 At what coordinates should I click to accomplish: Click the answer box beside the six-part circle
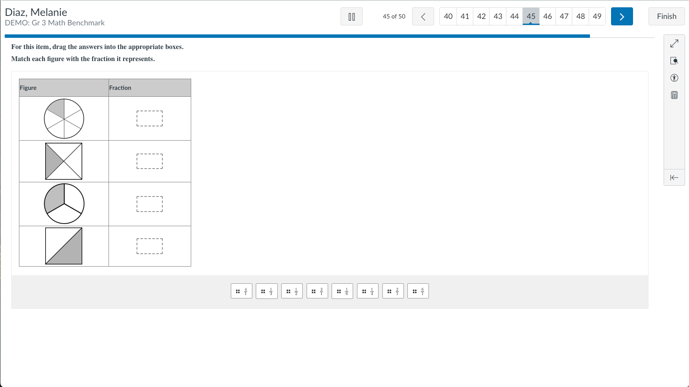149,118
